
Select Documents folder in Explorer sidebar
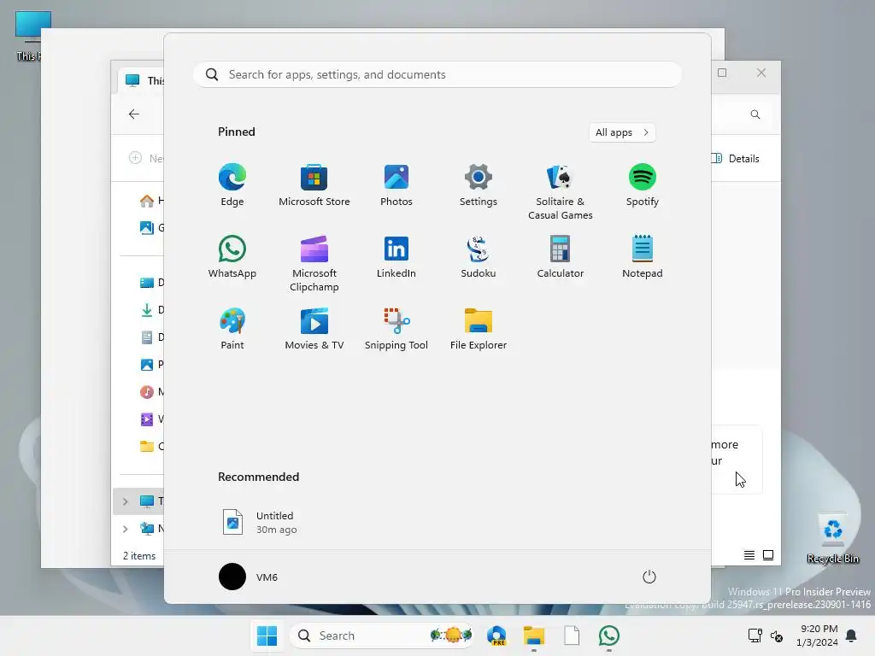pos(151,337)
